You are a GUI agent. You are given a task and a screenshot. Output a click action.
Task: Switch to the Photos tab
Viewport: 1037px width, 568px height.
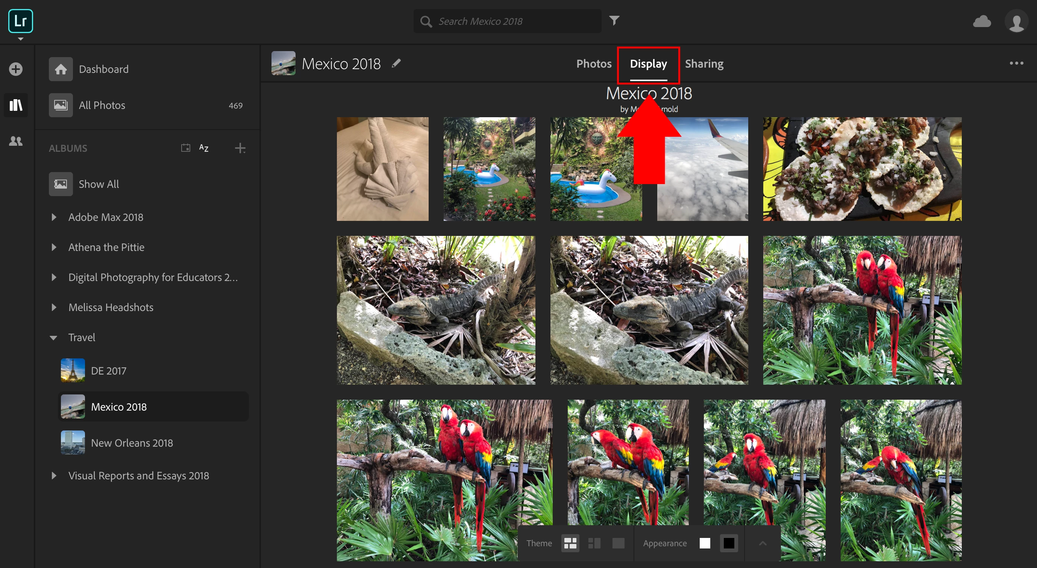pos(594,63)
